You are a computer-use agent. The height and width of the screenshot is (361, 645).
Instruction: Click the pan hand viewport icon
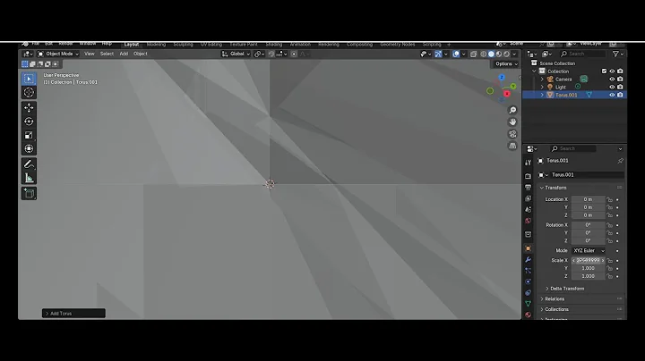(x=512, y=122)
